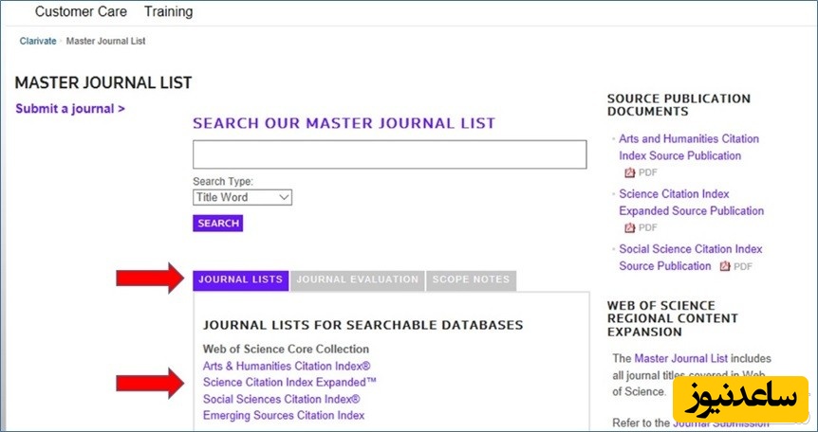Open Arts & Humanities Citation Index journal list
The width and height of the screenshot is (818, 432).
(287, 366)
